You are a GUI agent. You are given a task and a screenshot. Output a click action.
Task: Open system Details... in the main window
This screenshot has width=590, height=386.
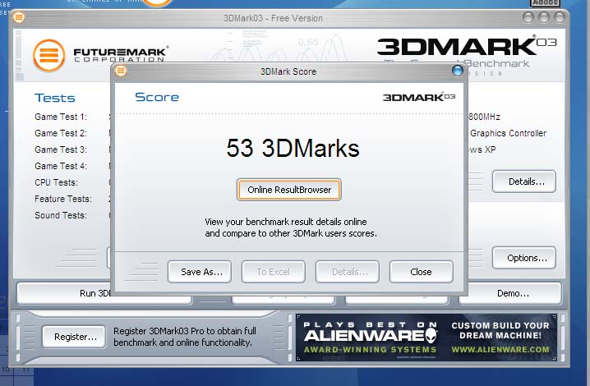523,182
